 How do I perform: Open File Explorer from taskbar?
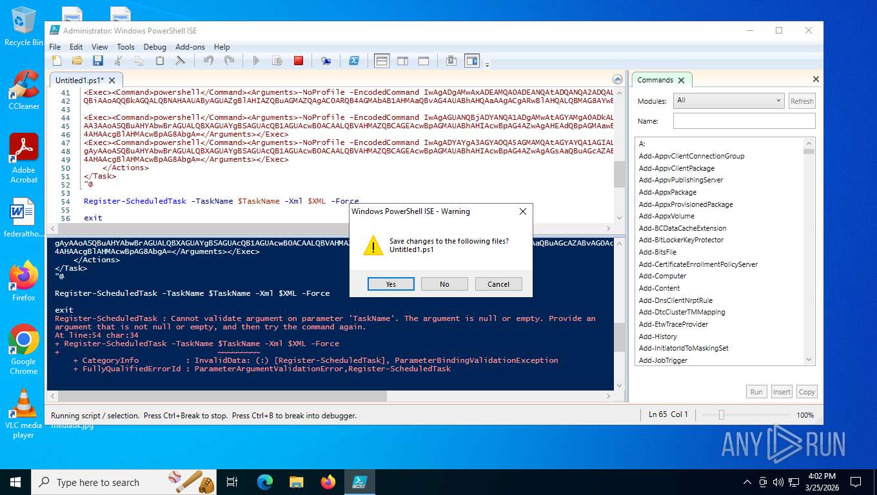click(x=296, y=482)
